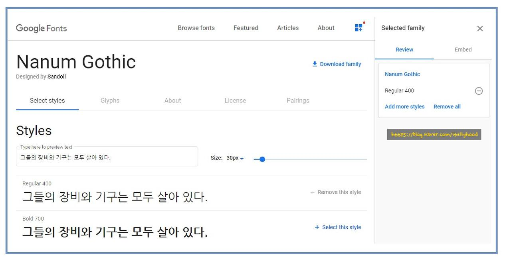Switch to the License tab
Screen dimensions: 511x269
point(235,100)
